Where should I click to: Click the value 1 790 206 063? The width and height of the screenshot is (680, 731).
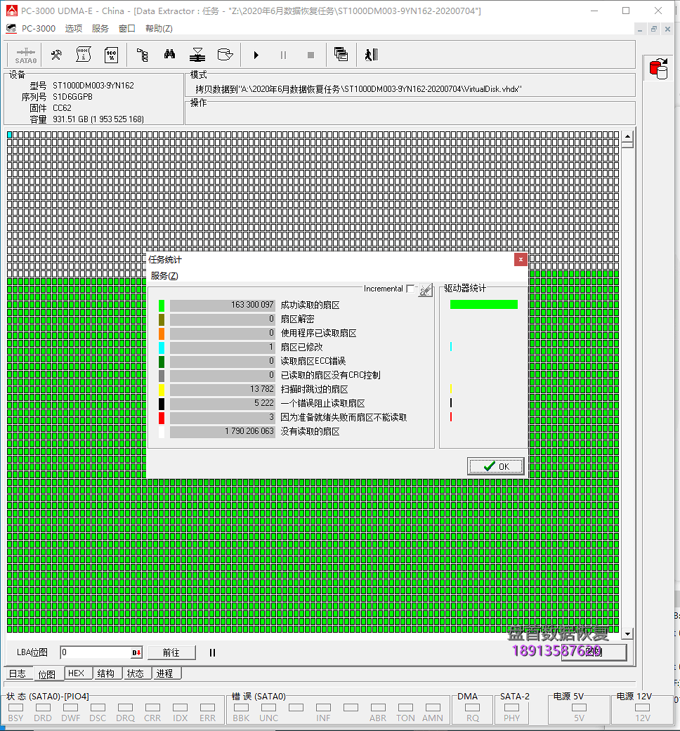[x=249, y=431]
